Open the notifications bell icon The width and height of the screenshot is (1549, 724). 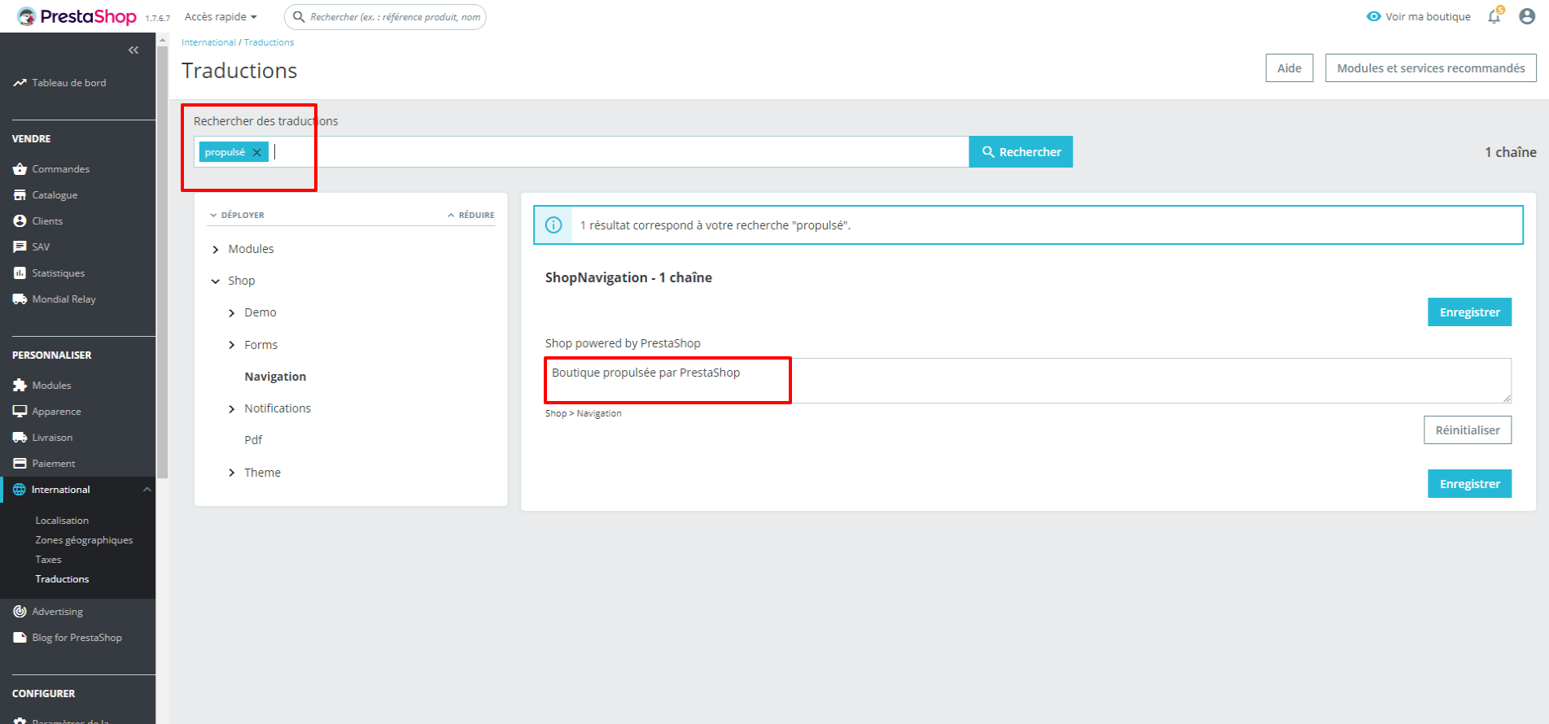coord(1494,16)
